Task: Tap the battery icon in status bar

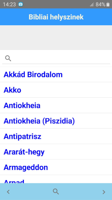Action: pos(108,5)
